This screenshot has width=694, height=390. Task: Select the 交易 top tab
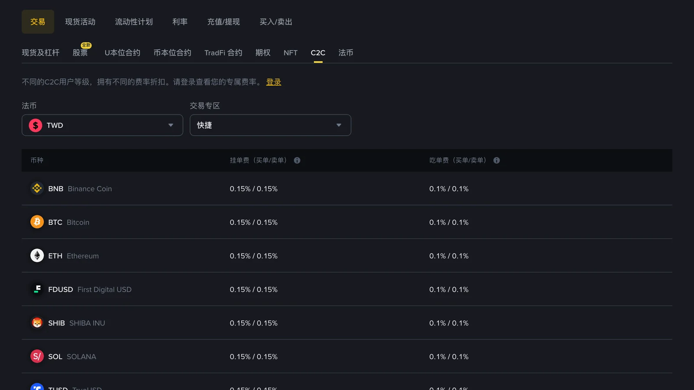coord(38,22)
